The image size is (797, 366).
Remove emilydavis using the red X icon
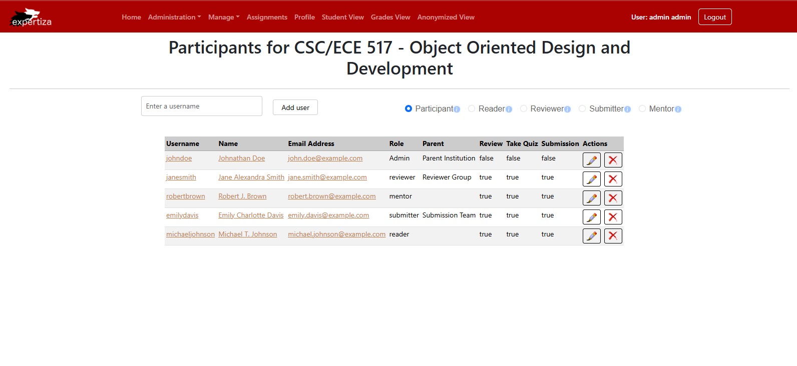tap(613, 217)
